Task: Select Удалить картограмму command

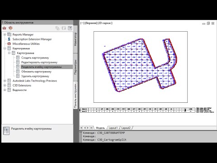Action: coord(35,76)
